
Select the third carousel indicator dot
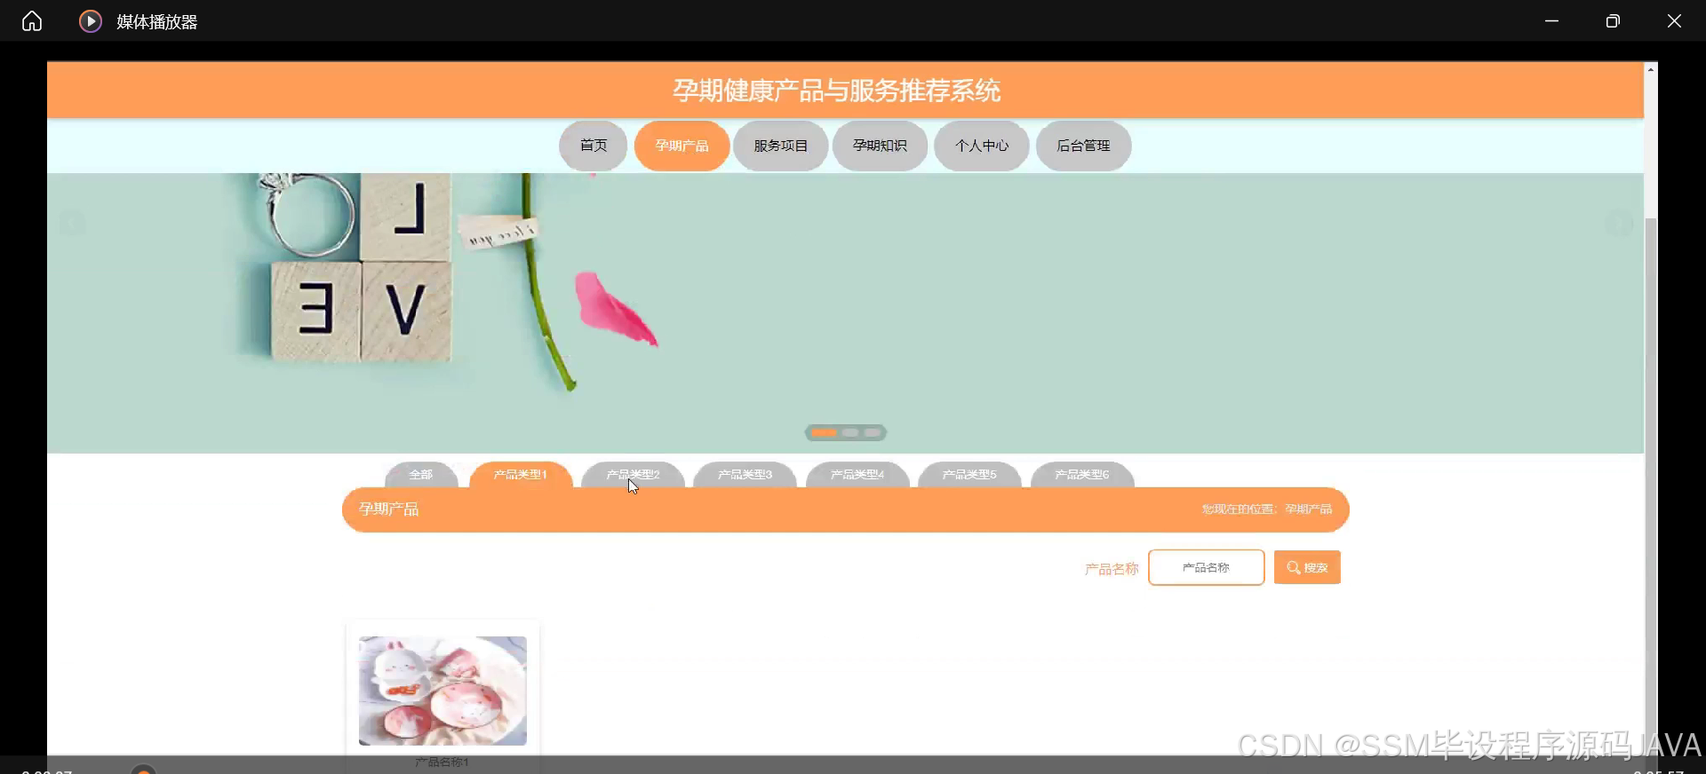pyautogui.click(x=873, y=433)
